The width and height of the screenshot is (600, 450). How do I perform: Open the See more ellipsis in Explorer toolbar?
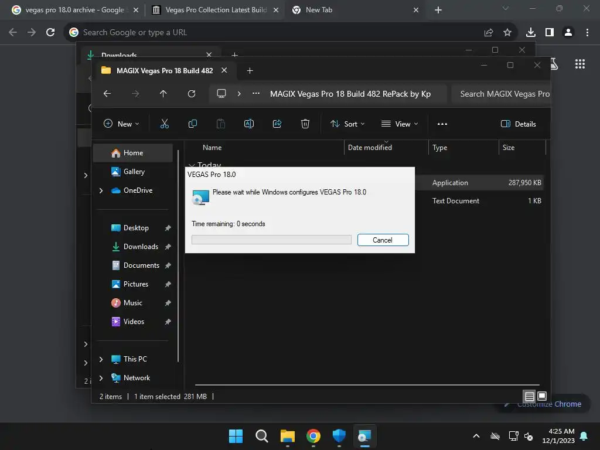click(442, 124)
